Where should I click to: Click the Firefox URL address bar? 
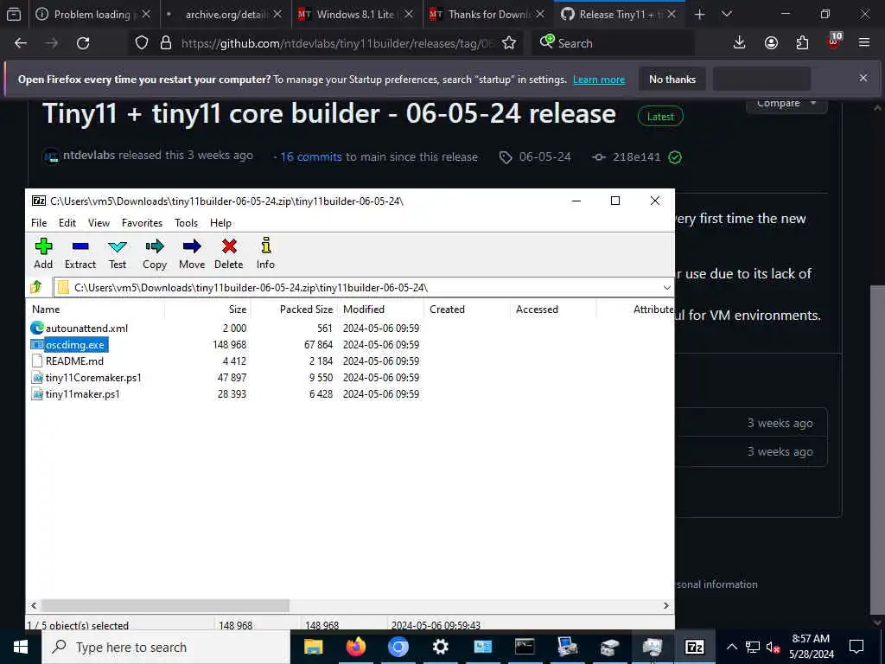(337, 43)
